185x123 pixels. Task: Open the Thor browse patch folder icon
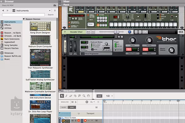coord(119,37)
